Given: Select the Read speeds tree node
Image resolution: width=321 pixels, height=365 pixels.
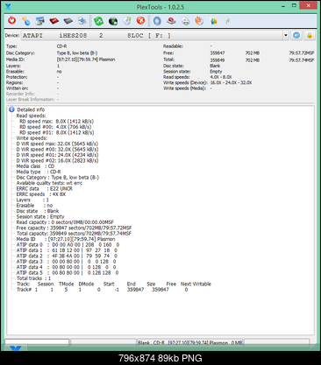Looking at the screenshot, I should pyautogui.click(x=31, y=116).
